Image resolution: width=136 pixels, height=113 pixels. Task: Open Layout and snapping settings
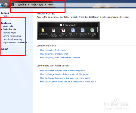[x=12, y=39]
